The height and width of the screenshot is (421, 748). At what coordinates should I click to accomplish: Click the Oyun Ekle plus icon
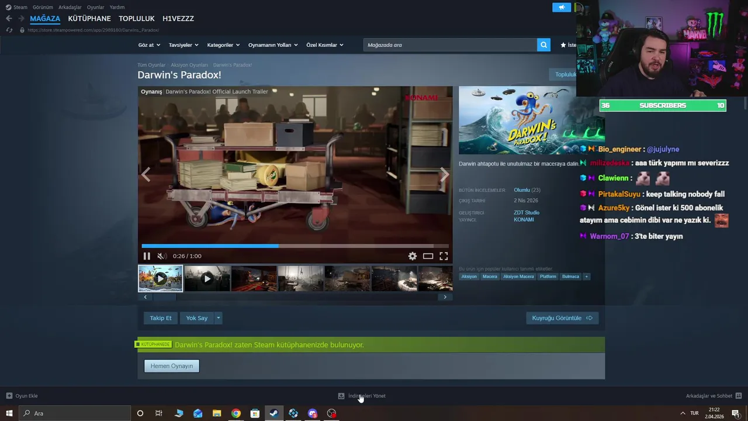point(9,396)
